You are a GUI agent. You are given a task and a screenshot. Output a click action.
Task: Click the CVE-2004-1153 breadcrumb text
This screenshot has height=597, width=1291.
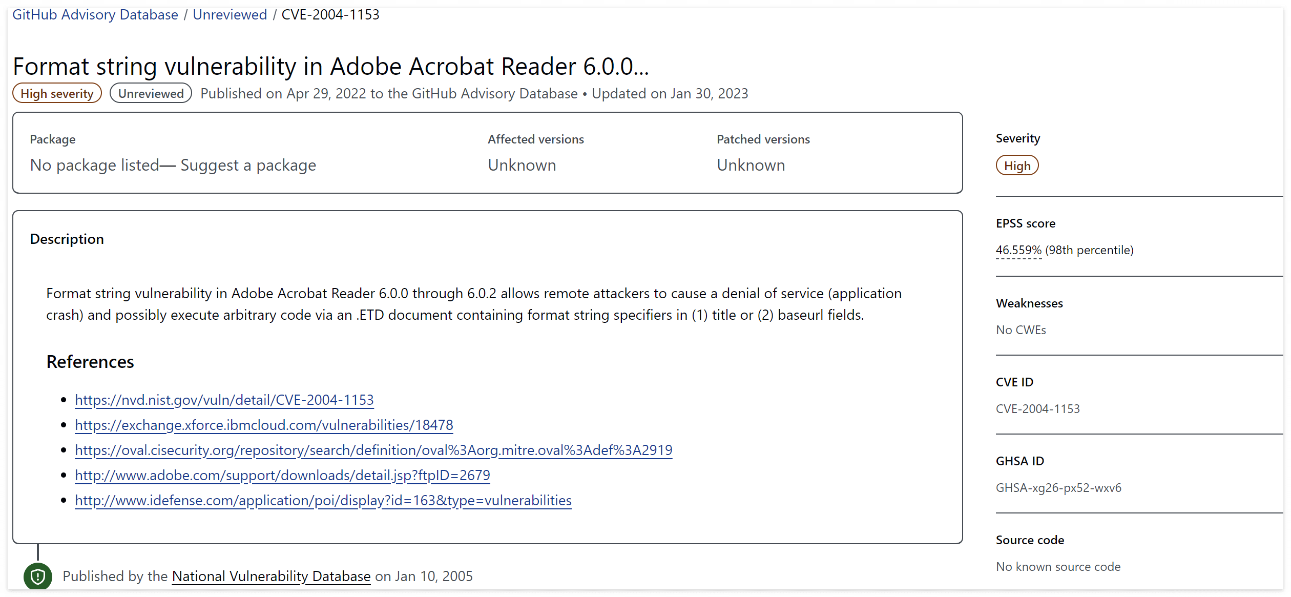(x=330, y=14)
